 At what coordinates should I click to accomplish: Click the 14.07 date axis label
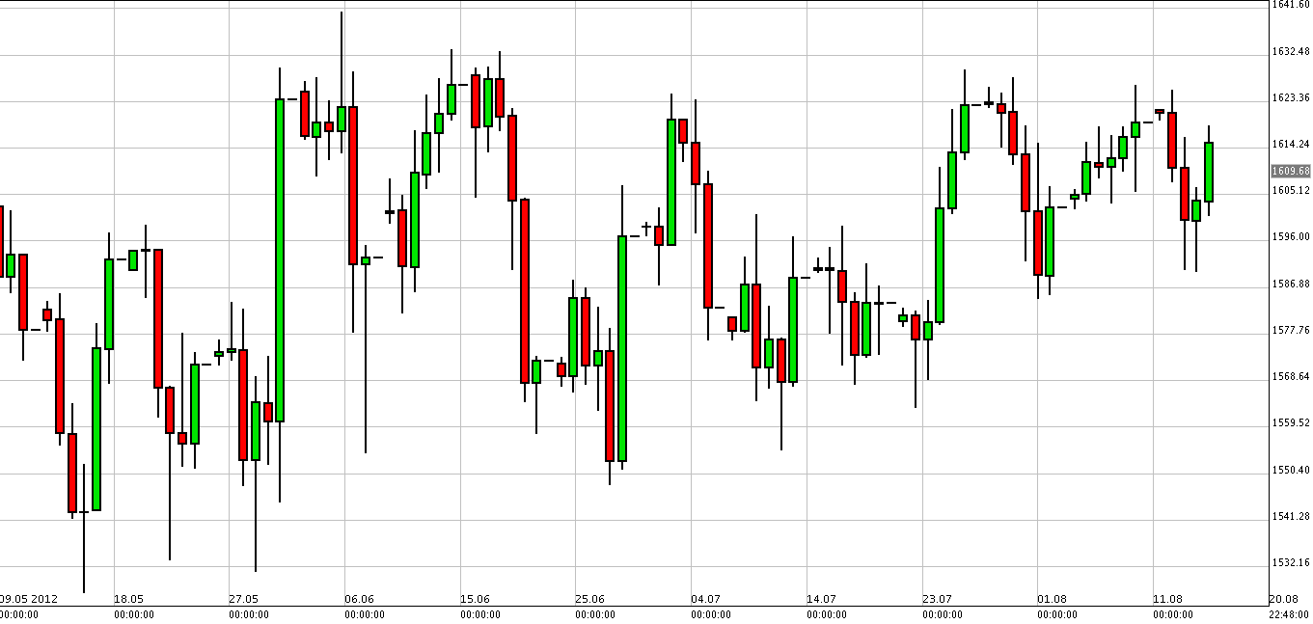click(x=821, y=599)
